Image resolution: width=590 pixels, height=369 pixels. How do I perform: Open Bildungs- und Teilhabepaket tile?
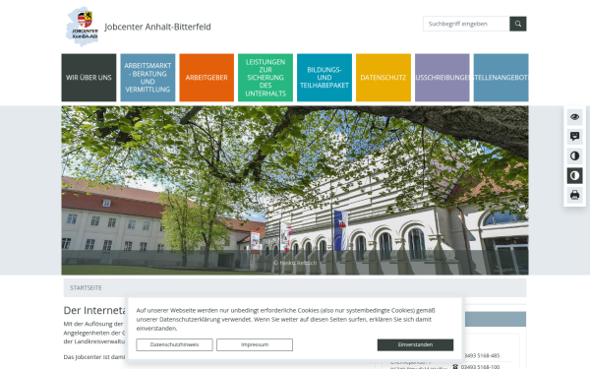324,78
